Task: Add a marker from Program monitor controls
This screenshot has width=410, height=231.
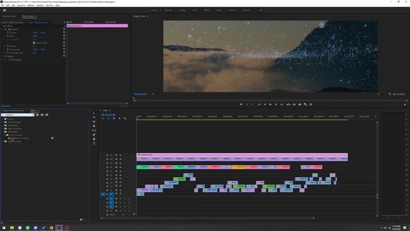Action: click(x=241, y=105)
